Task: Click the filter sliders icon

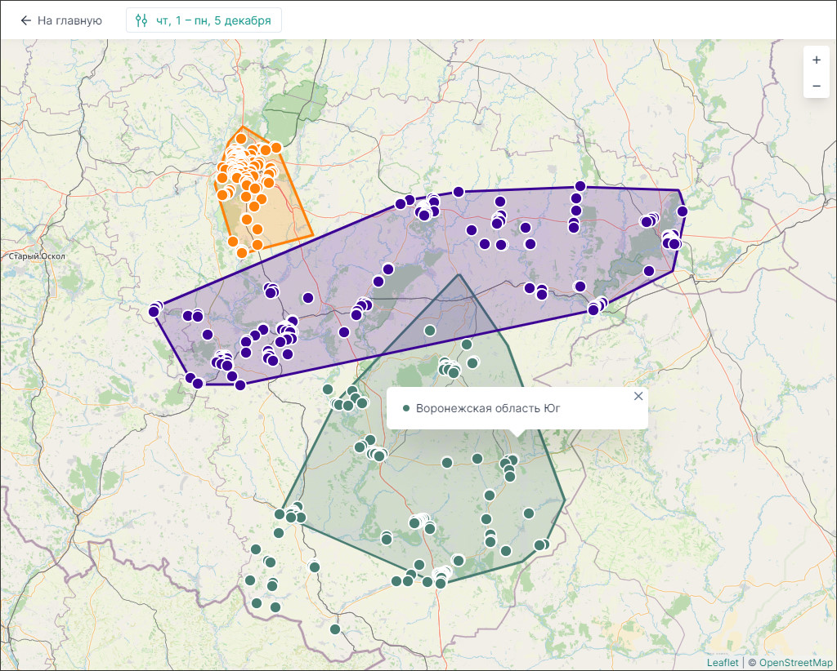Action: [141, 20]
